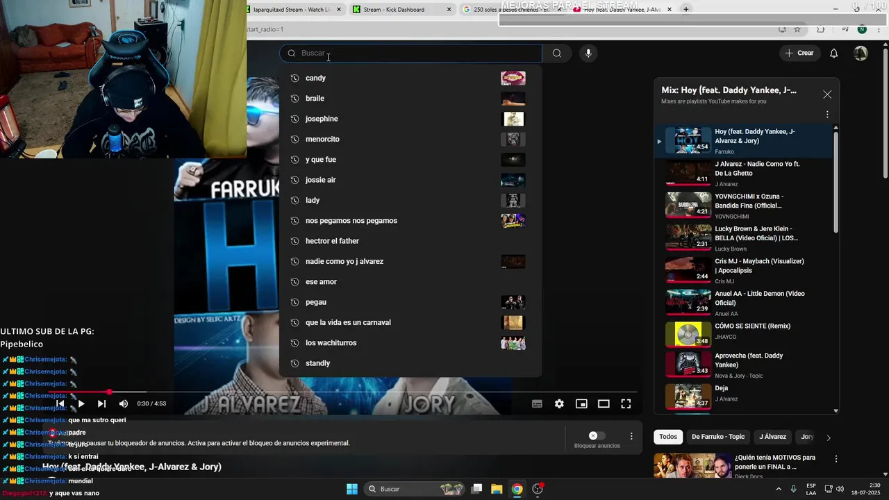
Task: Switch to 'Stream - Kick Dashboard' tab
Action: (x=401, y=10)
